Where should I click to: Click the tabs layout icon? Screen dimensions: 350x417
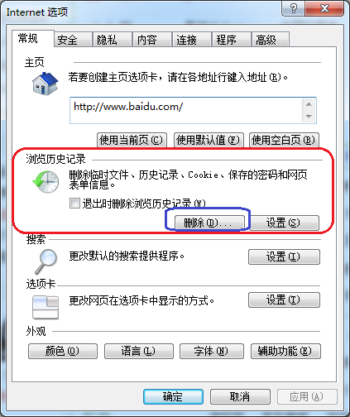(46, 307)
